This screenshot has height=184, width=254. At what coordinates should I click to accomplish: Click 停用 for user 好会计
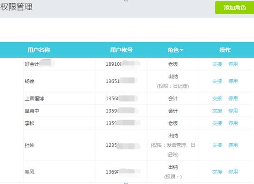(233, 64)
